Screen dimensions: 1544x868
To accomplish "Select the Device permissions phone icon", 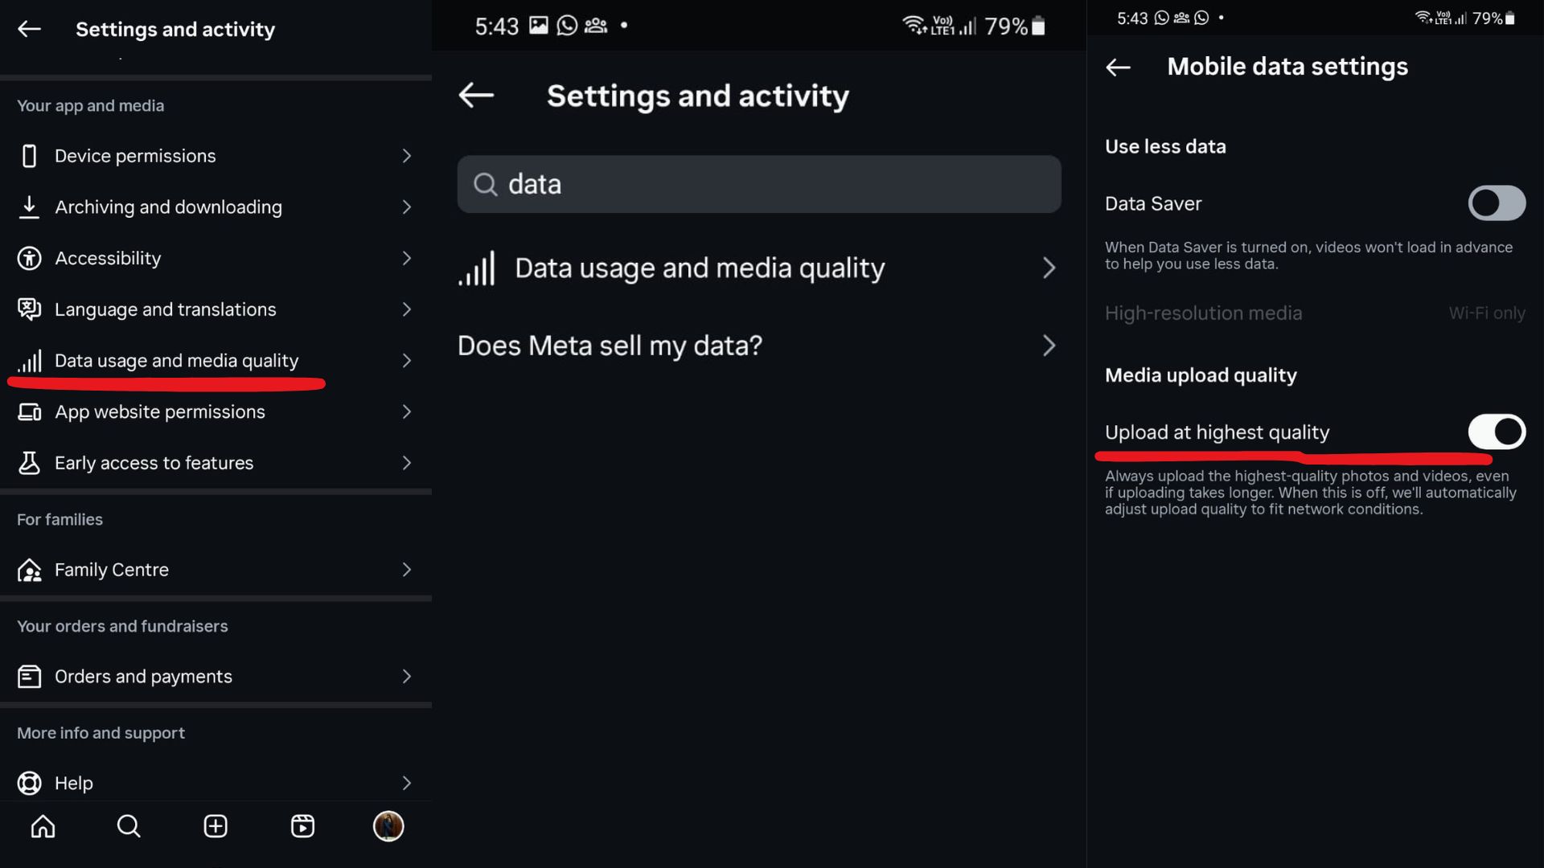I will [x=29, y=156].
